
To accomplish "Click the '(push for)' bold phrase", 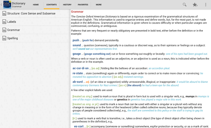I will click(88, 40).
